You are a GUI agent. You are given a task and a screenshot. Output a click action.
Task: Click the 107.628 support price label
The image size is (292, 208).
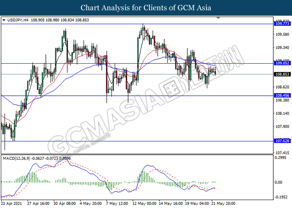(282, 141)
